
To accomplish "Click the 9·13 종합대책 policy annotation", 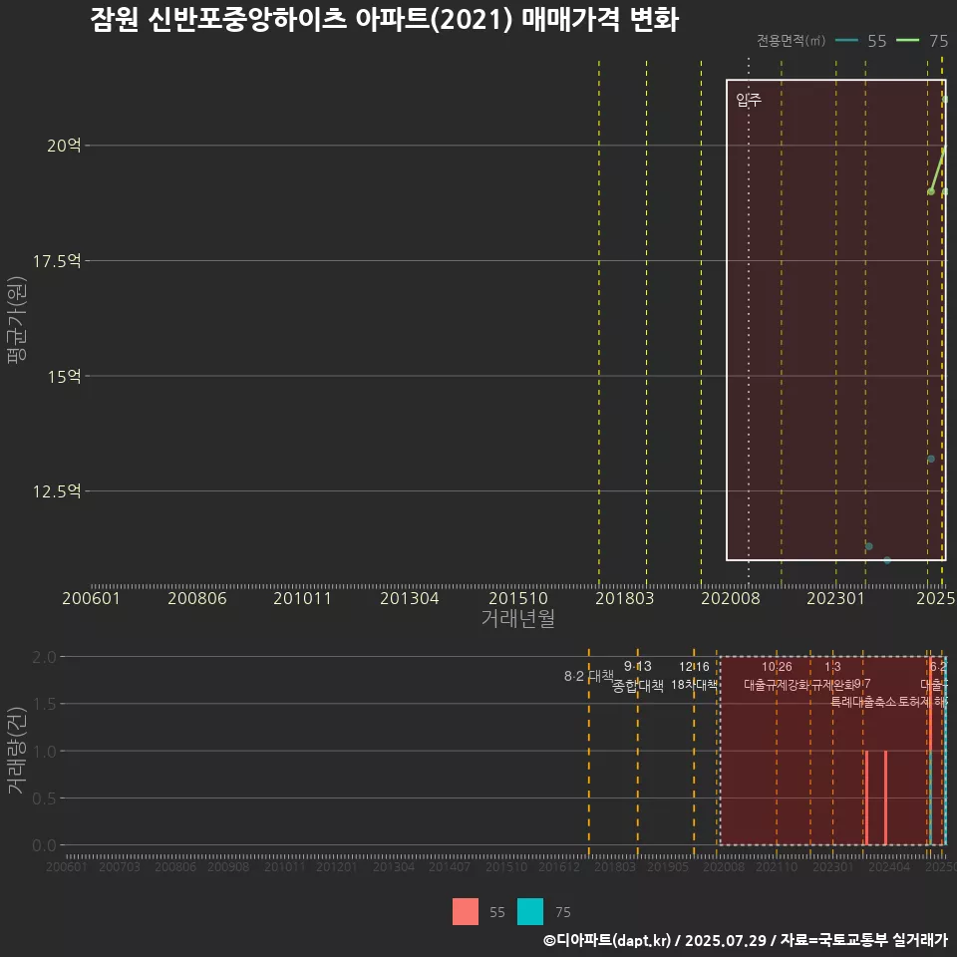I will [638, 676].
